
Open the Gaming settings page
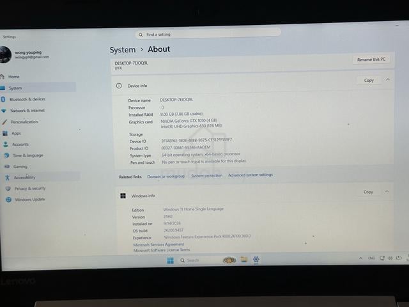coord(20,166)
